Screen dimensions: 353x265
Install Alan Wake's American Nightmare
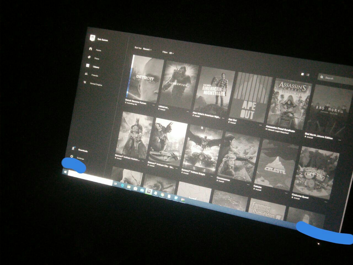(196, 116)
